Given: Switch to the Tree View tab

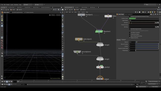Looking at the screenshot, I should (x=77, y=7).
